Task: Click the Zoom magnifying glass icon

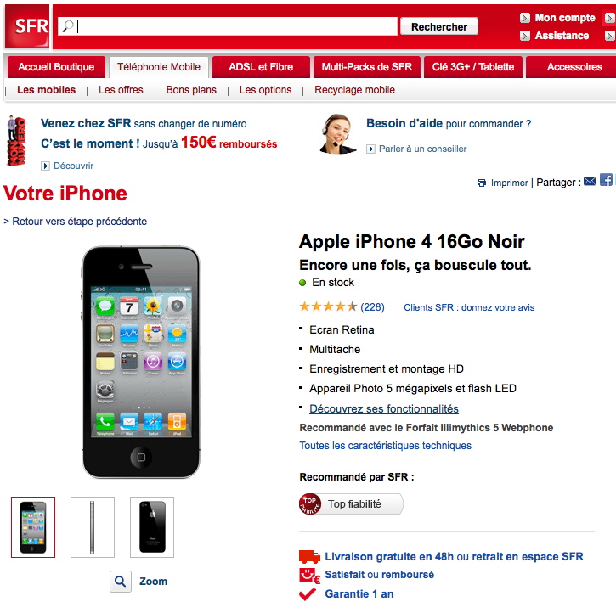Action: click(x=121, y=582)
